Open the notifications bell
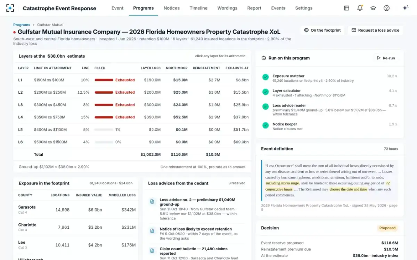 pyautogui.click(x=360, y=8)
